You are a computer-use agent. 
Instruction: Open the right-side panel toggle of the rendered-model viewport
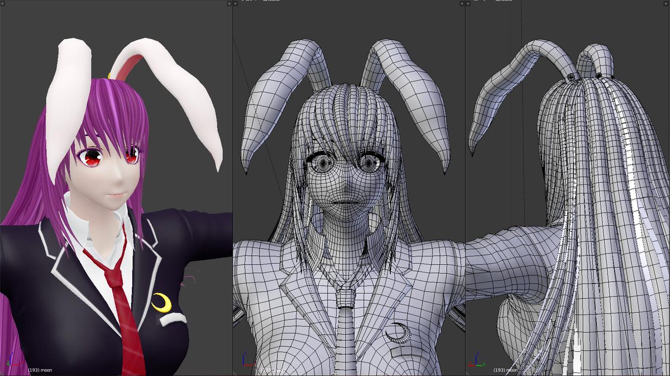coord(229,3)
